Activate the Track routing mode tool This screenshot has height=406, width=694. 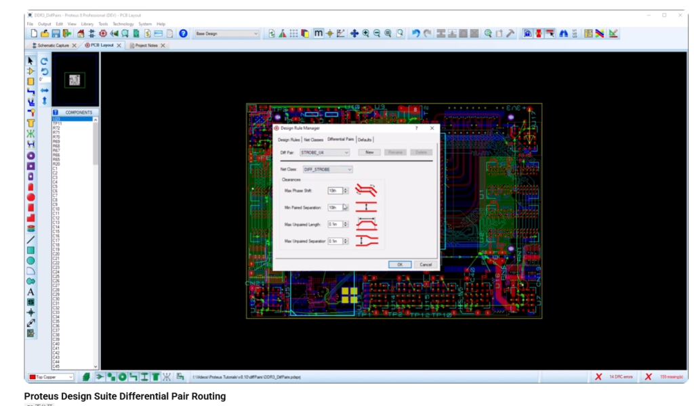tap(30, 91)
